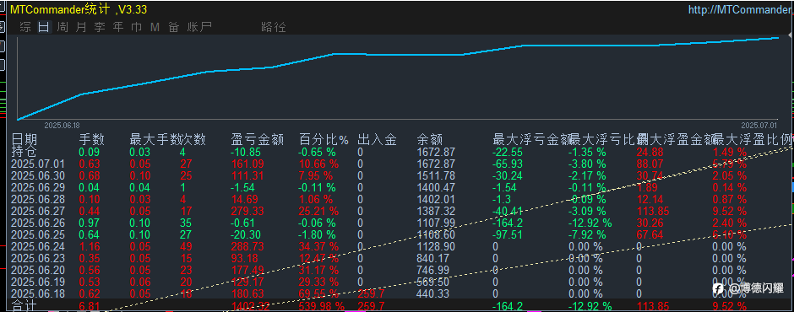Click balance value 1128.90

(436, 246)
